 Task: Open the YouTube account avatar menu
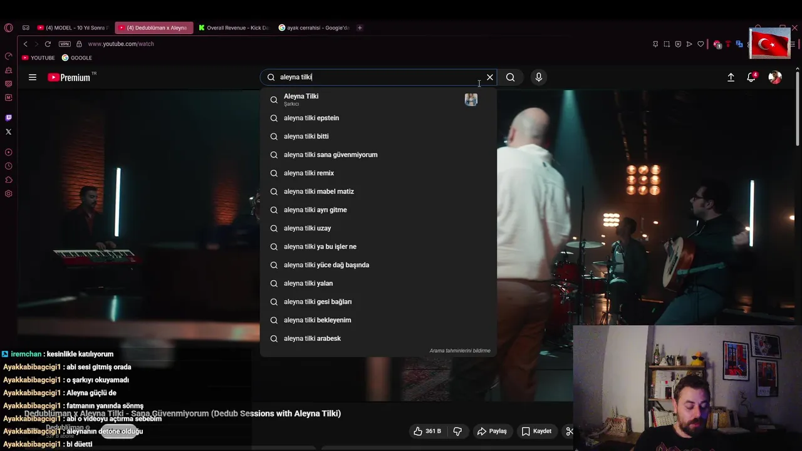point(775,77)
